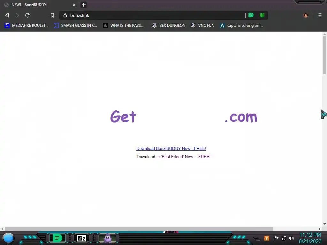Open the green shield extension icon
This screenshot has width=327, height=245.
262,15
